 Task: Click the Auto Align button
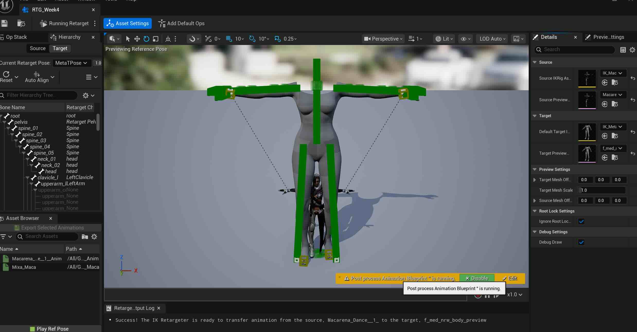pyautogui.click(x=37, y=77)
